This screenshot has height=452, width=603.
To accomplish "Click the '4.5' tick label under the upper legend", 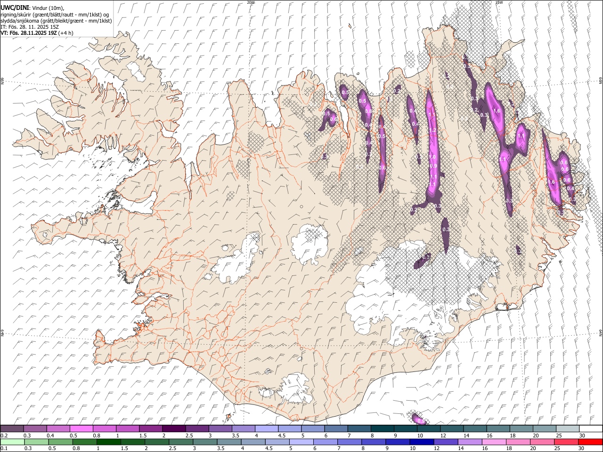I will coord(282,436).
